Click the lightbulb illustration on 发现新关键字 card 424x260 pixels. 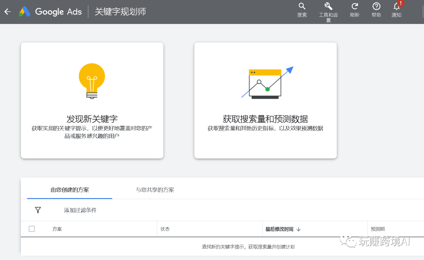coord(91,81)
